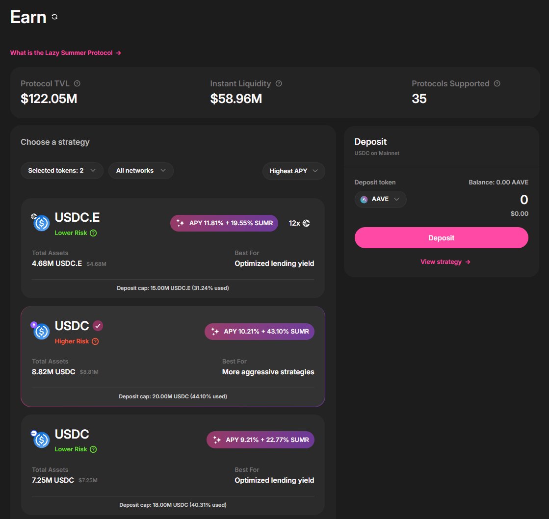The image size is (549, 519).
Task: Click the 4.68M USDC.E total assets value
Action: (x=57, y=263)
